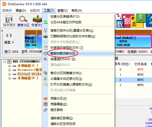Select 本地磁盘(F:) in the disk tree
This screenshot has width=152, height=127.
tap(28, 78)
